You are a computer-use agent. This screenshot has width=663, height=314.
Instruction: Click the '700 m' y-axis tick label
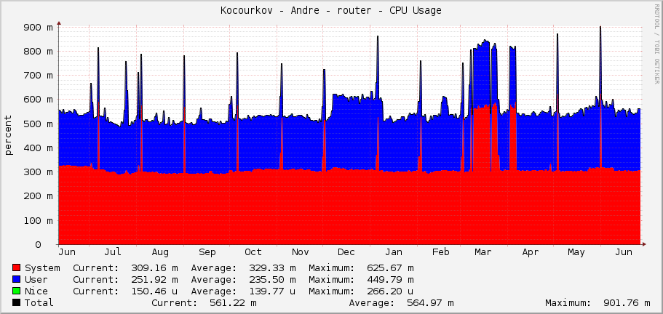39,76
